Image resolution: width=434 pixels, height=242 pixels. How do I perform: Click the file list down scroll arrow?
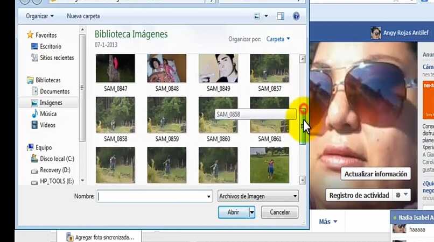click(x=303, y=180)
